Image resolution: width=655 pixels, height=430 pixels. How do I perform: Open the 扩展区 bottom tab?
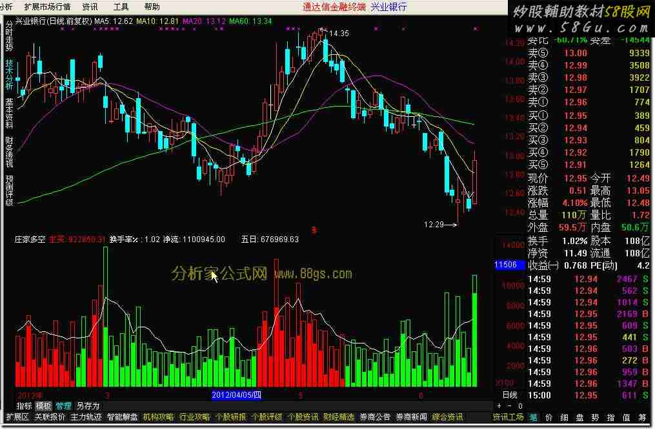(17, 417)
